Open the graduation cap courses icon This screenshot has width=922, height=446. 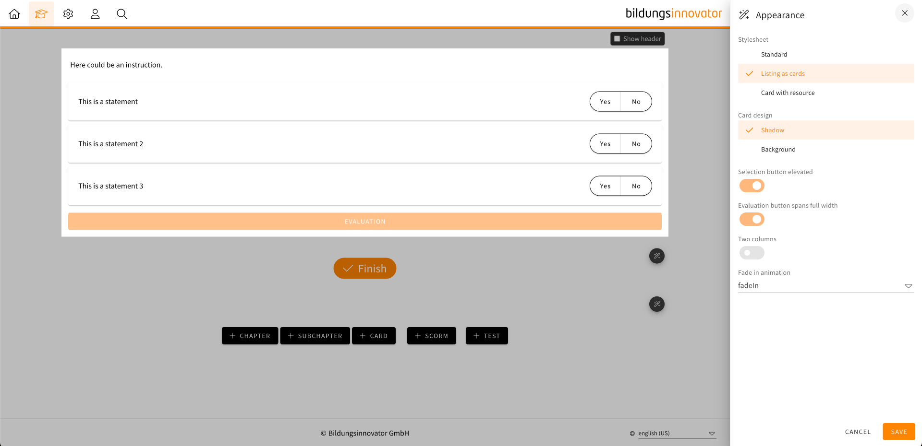(x=41, y=14)
